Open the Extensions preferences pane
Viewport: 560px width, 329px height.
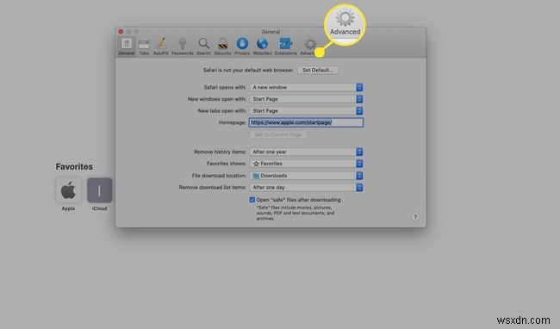[286, 47]
